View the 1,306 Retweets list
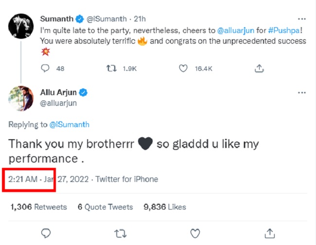The width and height of the screenshot is (316, 245). 38,207
